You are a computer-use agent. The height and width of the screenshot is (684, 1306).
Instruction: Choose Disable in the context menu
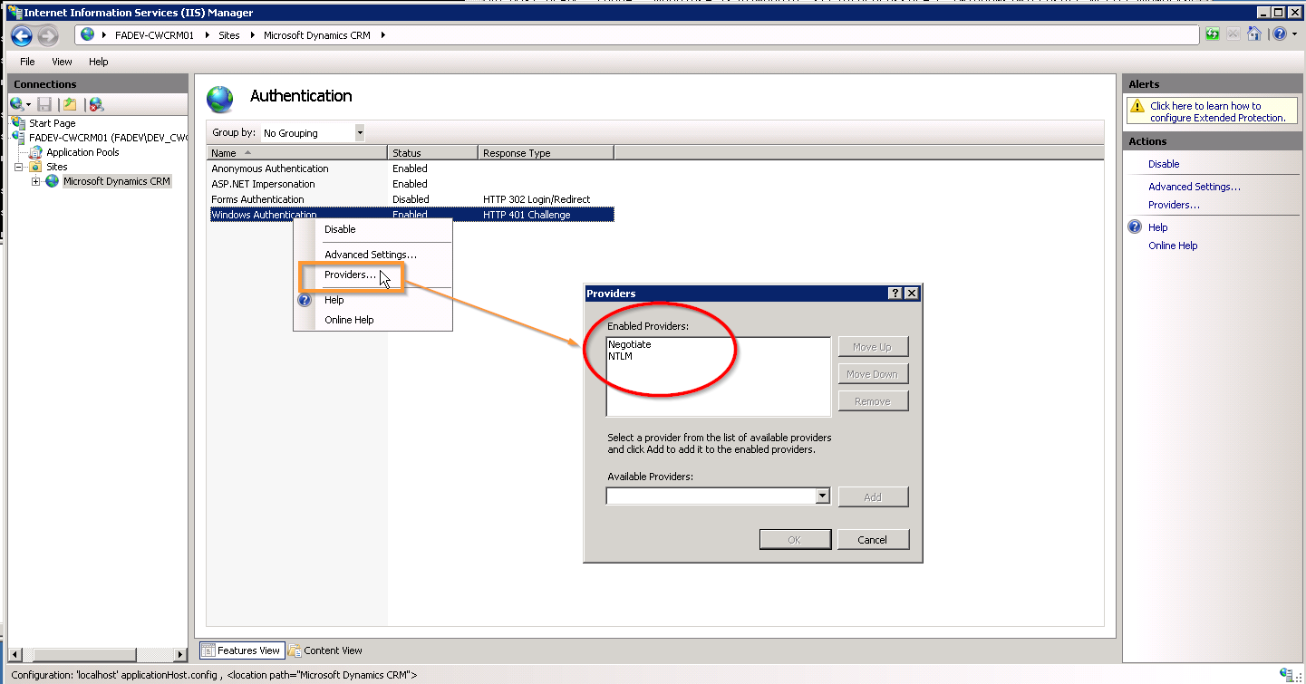coord(340,229)
